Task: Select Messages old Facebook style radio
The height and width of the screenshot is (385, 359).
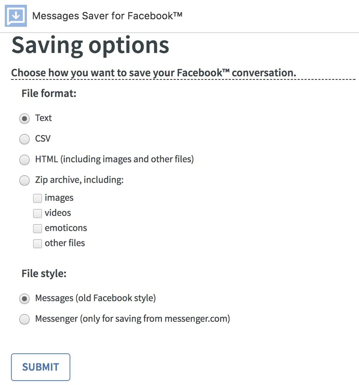Action: pos(24,299)
